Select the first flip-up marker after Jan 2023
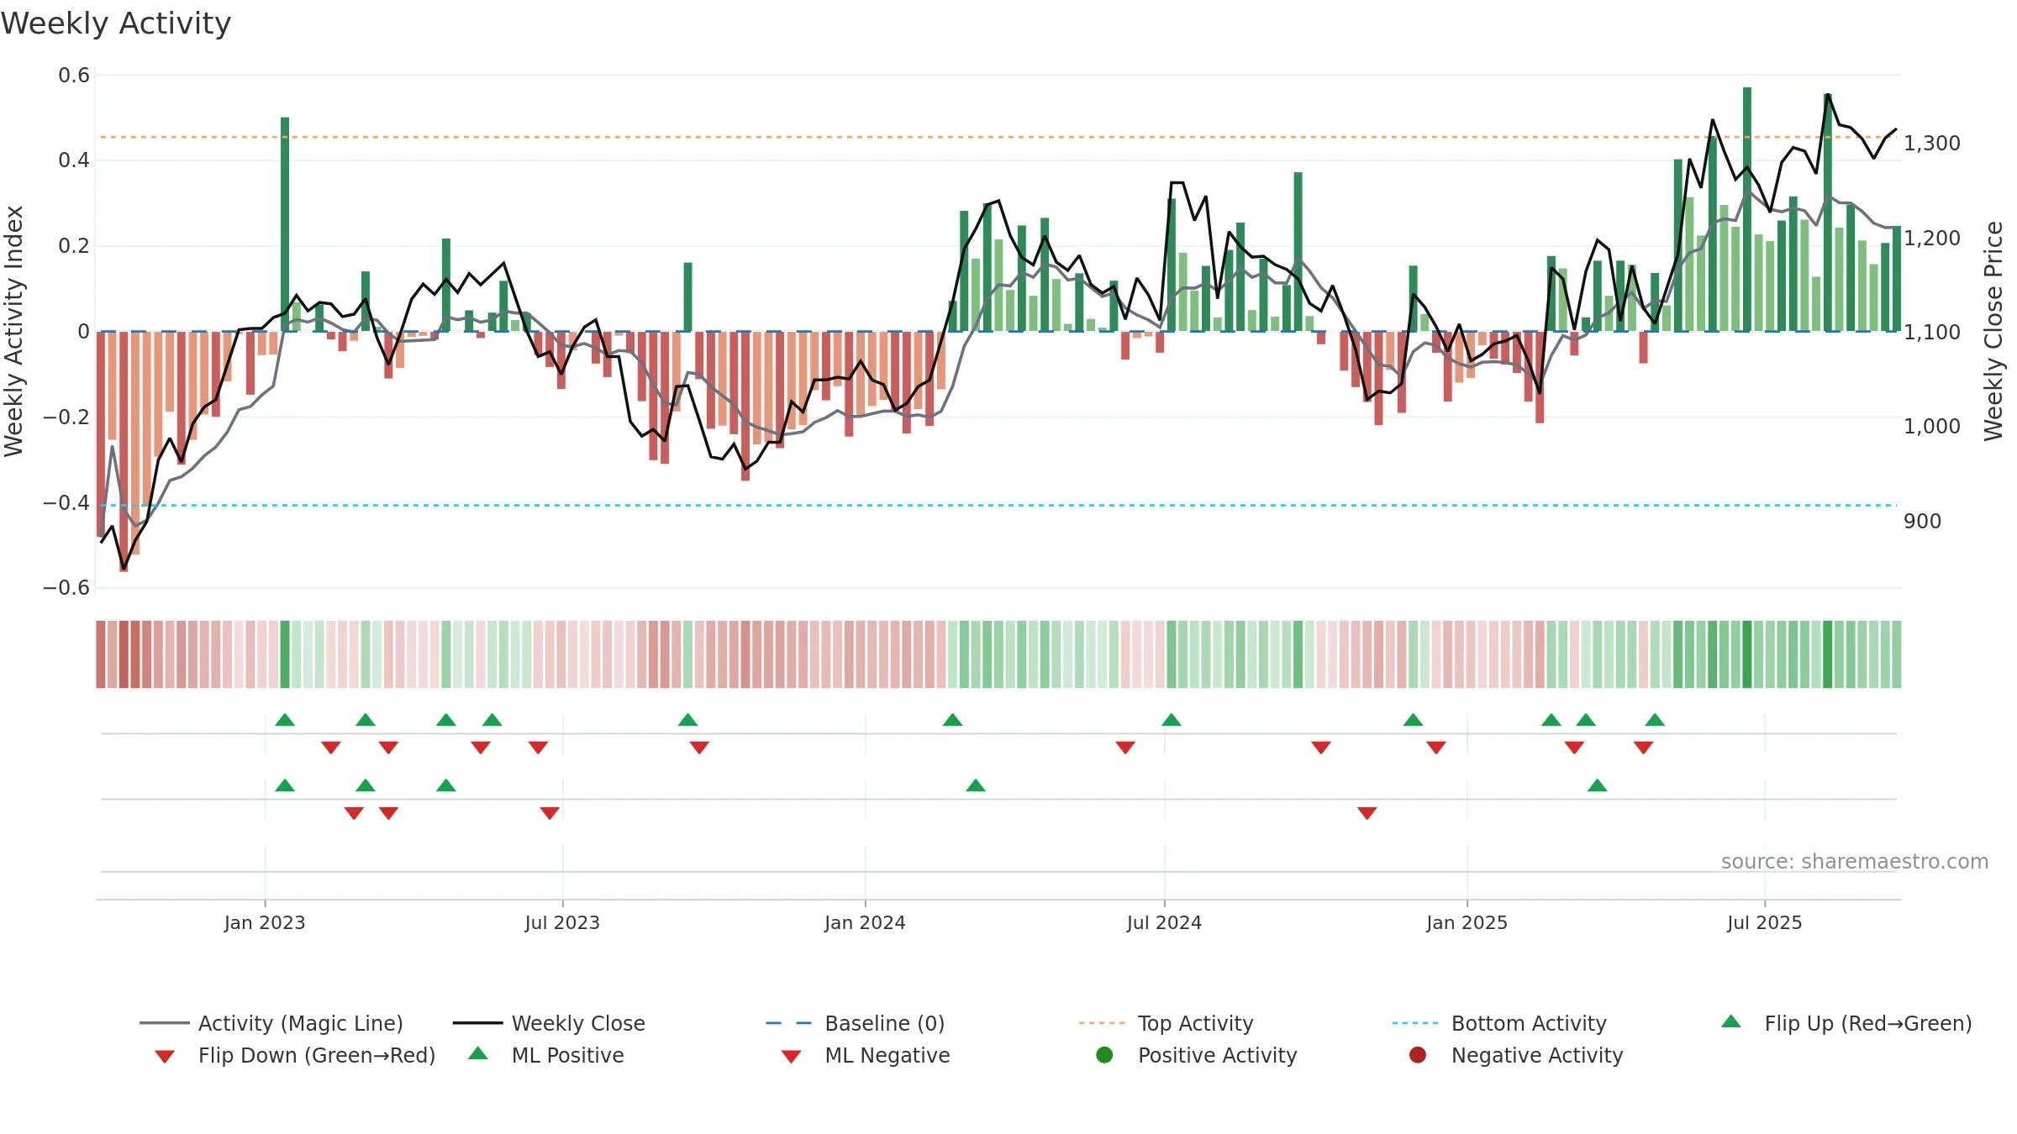Image resolution: width=2017 pixels, height=1134 pixels. [x=285, y=720]
